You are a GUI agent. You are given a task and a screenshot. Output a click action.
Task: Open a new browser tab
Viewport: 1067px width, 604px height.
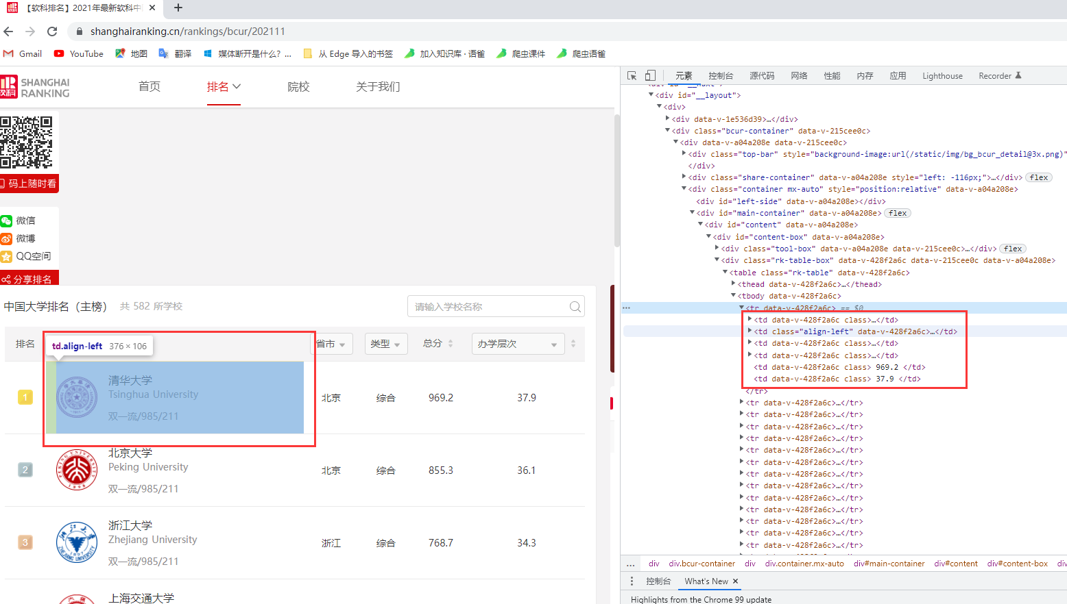[x=178, y=8]
